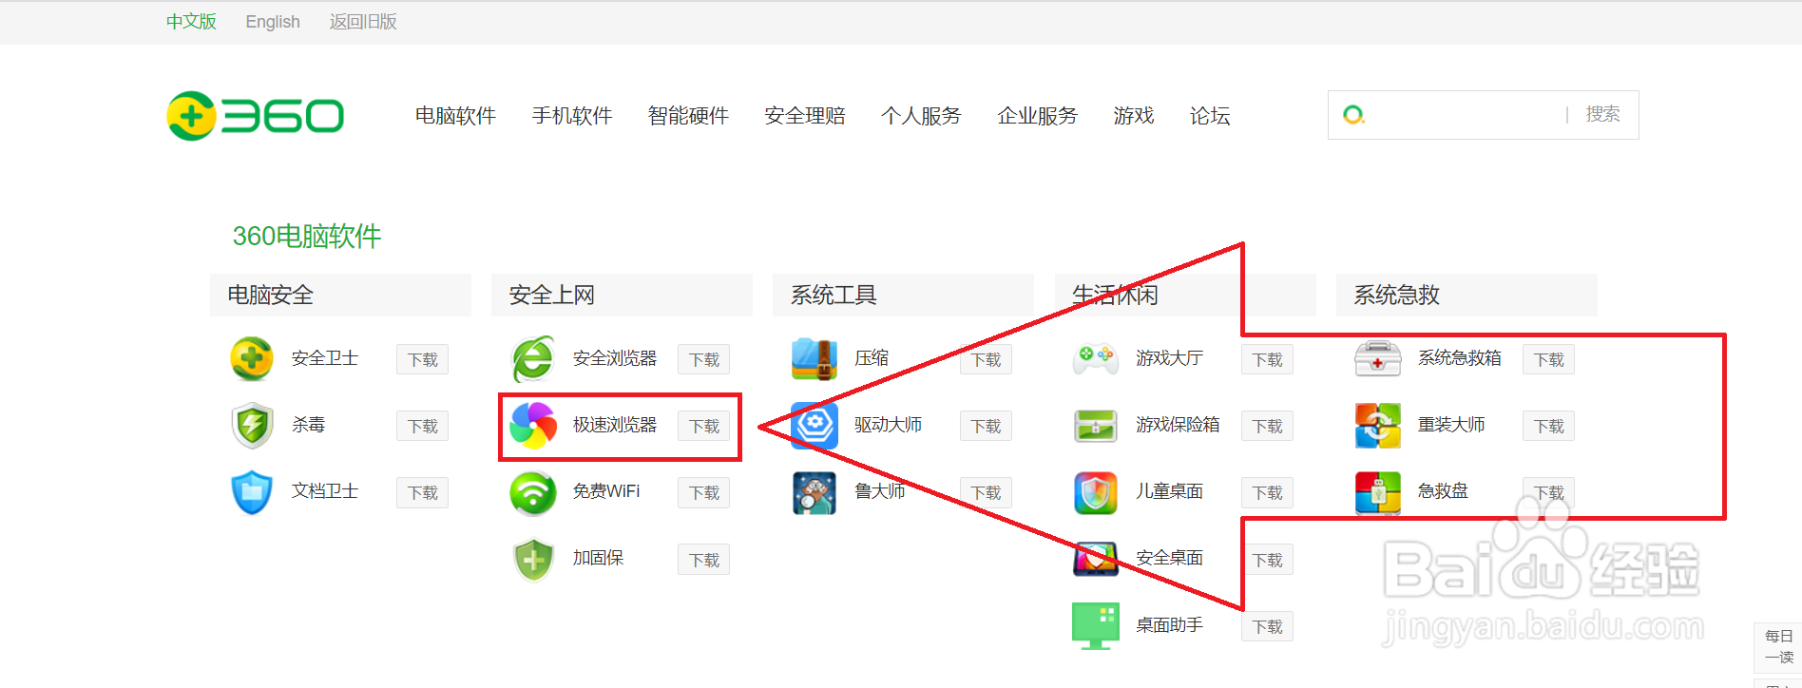This screenshot has width=1802, height=688.
Task: Download 游戏大厅
Action: click(1267, 359)
